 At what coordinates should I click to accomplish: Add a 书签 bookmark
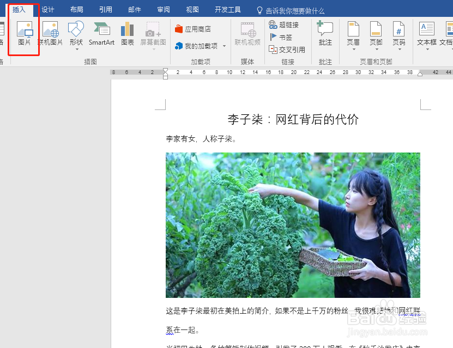[x=281, y=37]
